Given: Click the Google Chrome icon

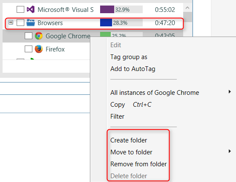Looking at the screenshot, I should point(39,36).
